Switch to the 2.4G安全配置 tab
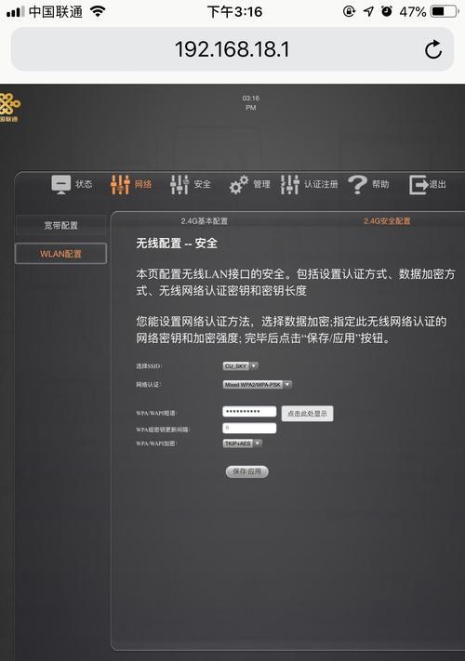 pyautogui.click(x=387, y=221)
